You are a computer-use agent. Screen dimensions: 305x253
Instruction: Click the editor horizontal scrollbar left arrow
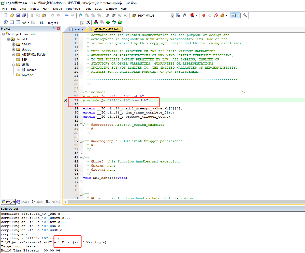pyautogui.click(x=65, y=202)
